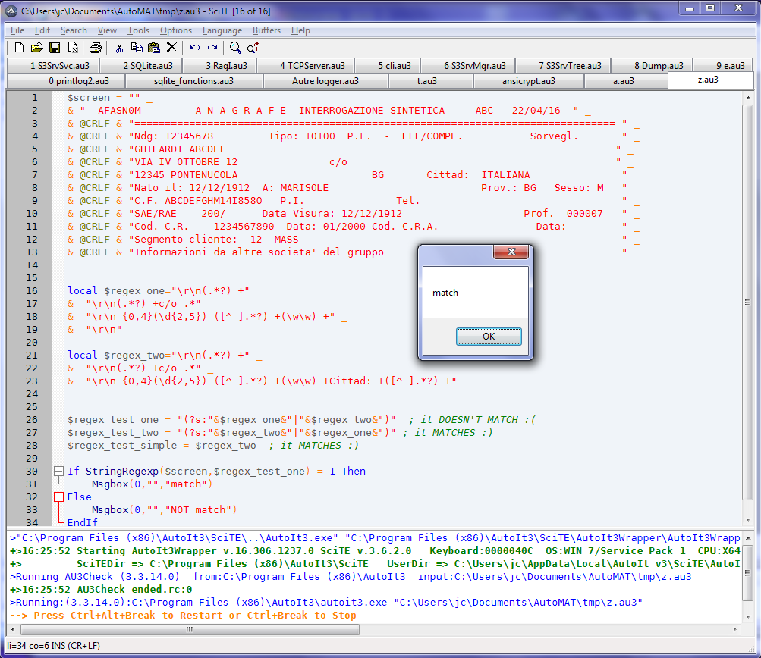Click the Cut scissors icon

tap(119, 48)
